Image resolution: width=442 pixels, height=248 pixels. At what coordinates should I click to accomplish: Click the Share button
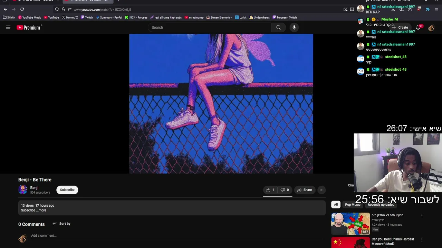click(x=304, y=190)
